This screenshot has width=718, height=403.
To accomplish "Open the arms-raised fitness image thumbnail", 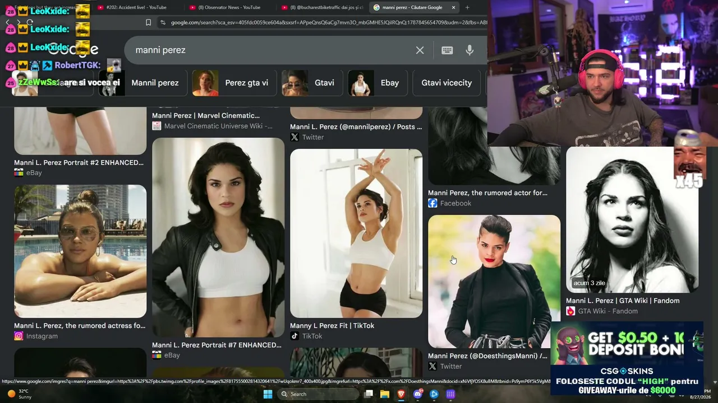I will point(356,233).
